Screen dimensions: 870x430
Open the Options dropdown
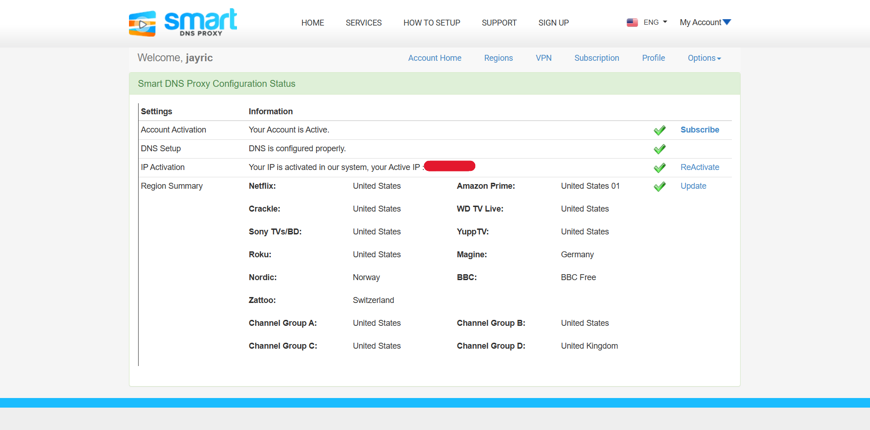tap(704, 58)
